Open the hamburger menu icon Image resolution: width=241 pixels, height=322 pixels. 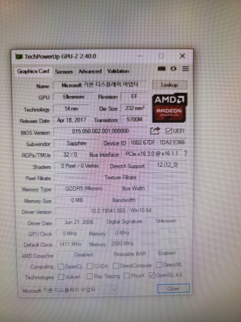coord(185,69)
